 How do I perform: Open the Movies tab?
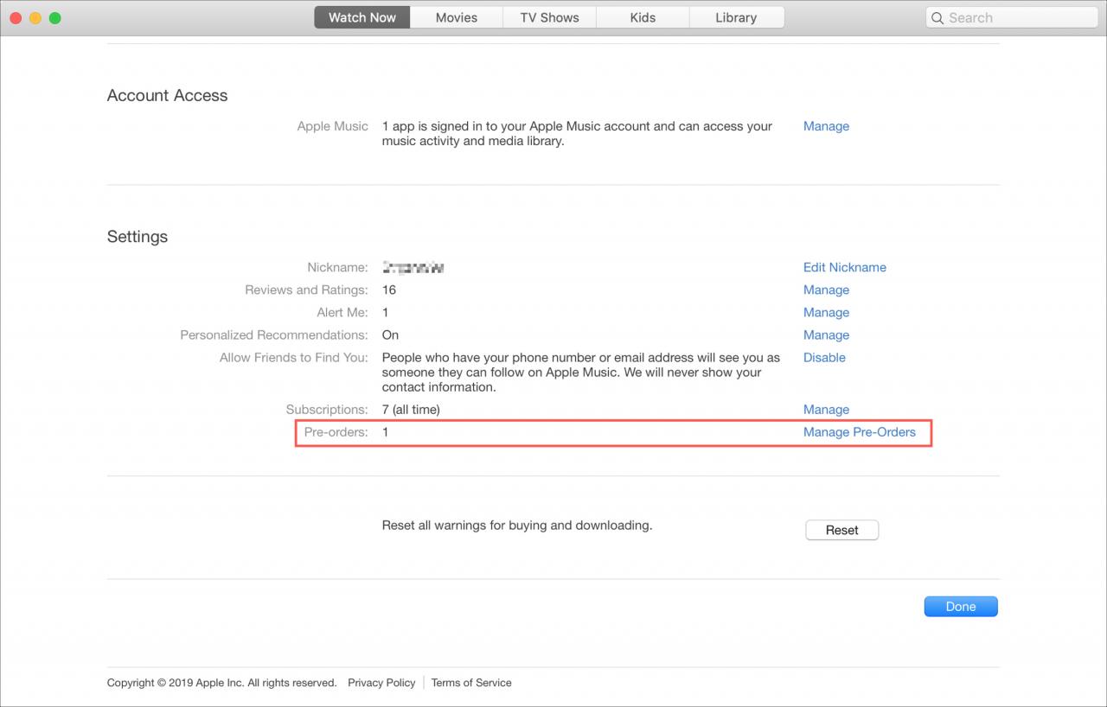pyautogui.click(x=457, y=17)
